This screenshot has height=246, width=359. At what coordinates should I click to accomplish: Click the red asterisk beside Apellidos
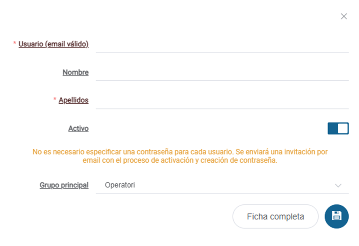click(55, 99)
